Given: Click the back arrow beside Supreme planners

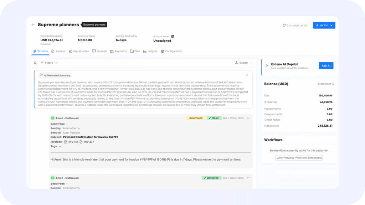Looking at the screenshot, I should coord(33,25).
